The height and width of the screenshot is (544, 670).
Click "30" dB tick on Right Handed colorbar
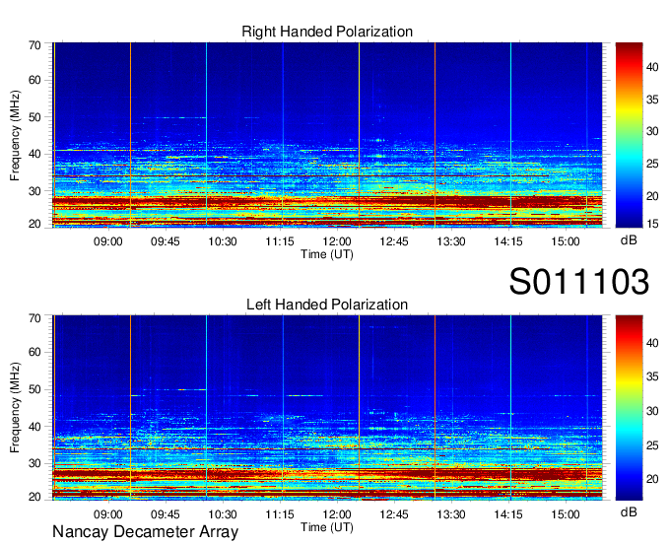pyautogui.click(x=652, y=131)
